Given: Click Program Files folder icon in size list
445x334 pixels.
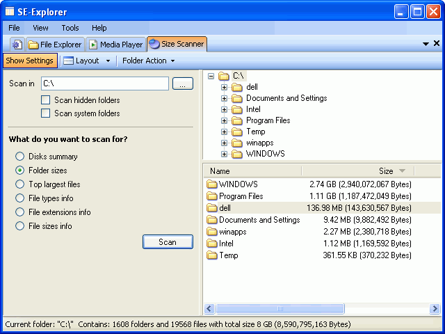Looking at the screenshot, I should click(x=211, y=196).
